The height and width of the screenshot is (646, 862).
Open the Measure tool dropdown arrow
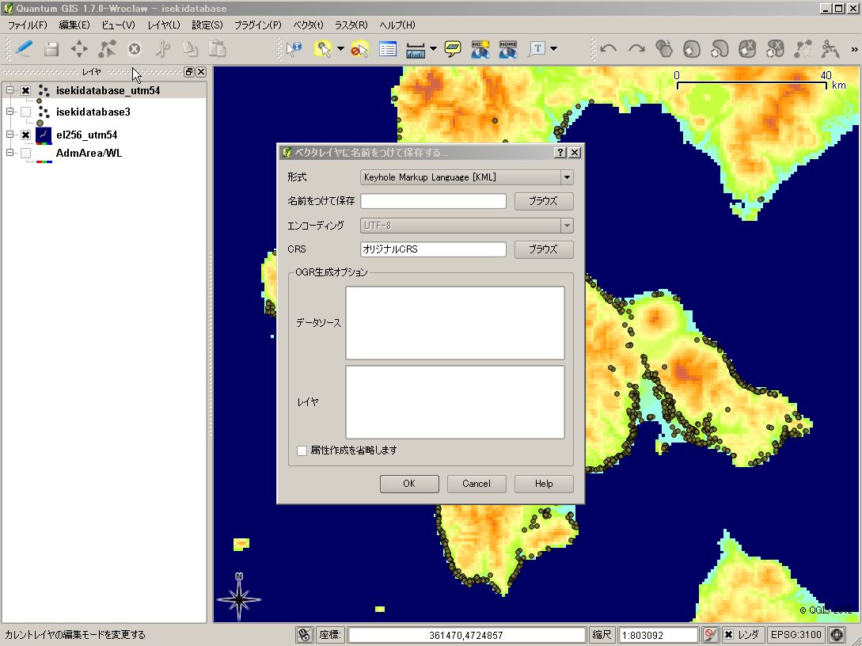(433, 49)
